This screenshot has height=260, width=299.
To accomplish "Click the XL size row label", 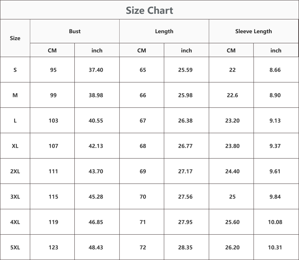I will coord(15,146).
